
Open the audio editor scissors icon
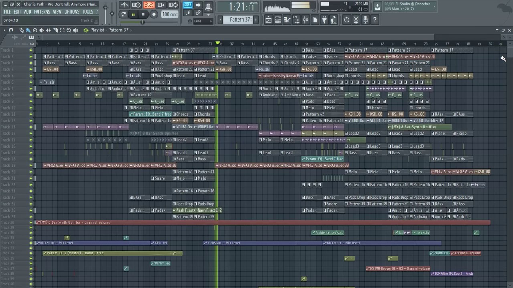pos(356,20)
